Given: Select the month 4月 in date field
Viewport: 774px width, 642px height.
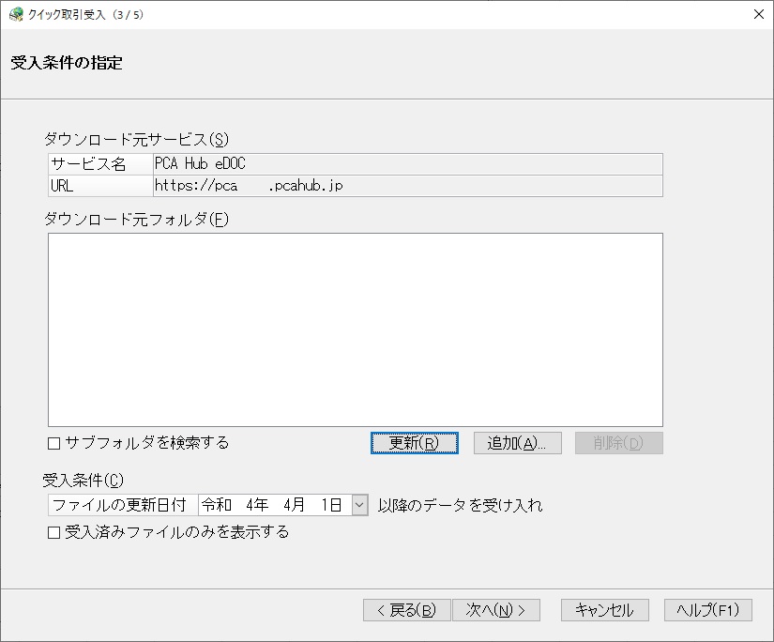Looking at the screenshot, I should click(295, 505).
